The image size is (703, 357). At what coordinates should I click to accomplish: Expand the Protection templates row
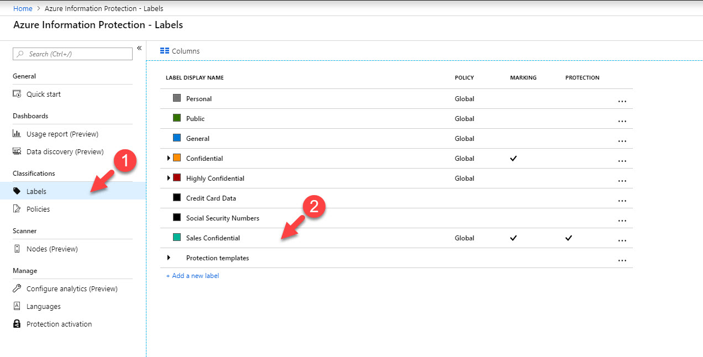tap(169, 258)
